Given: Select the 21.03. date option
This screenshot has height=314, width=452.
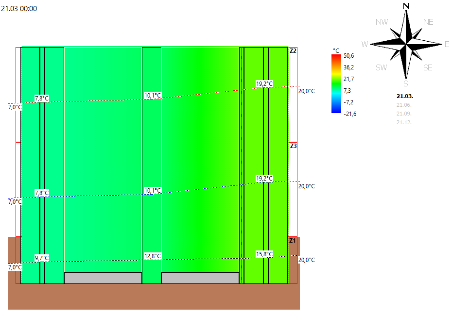Looking at the screenshot, I should [x=405, y=96].
